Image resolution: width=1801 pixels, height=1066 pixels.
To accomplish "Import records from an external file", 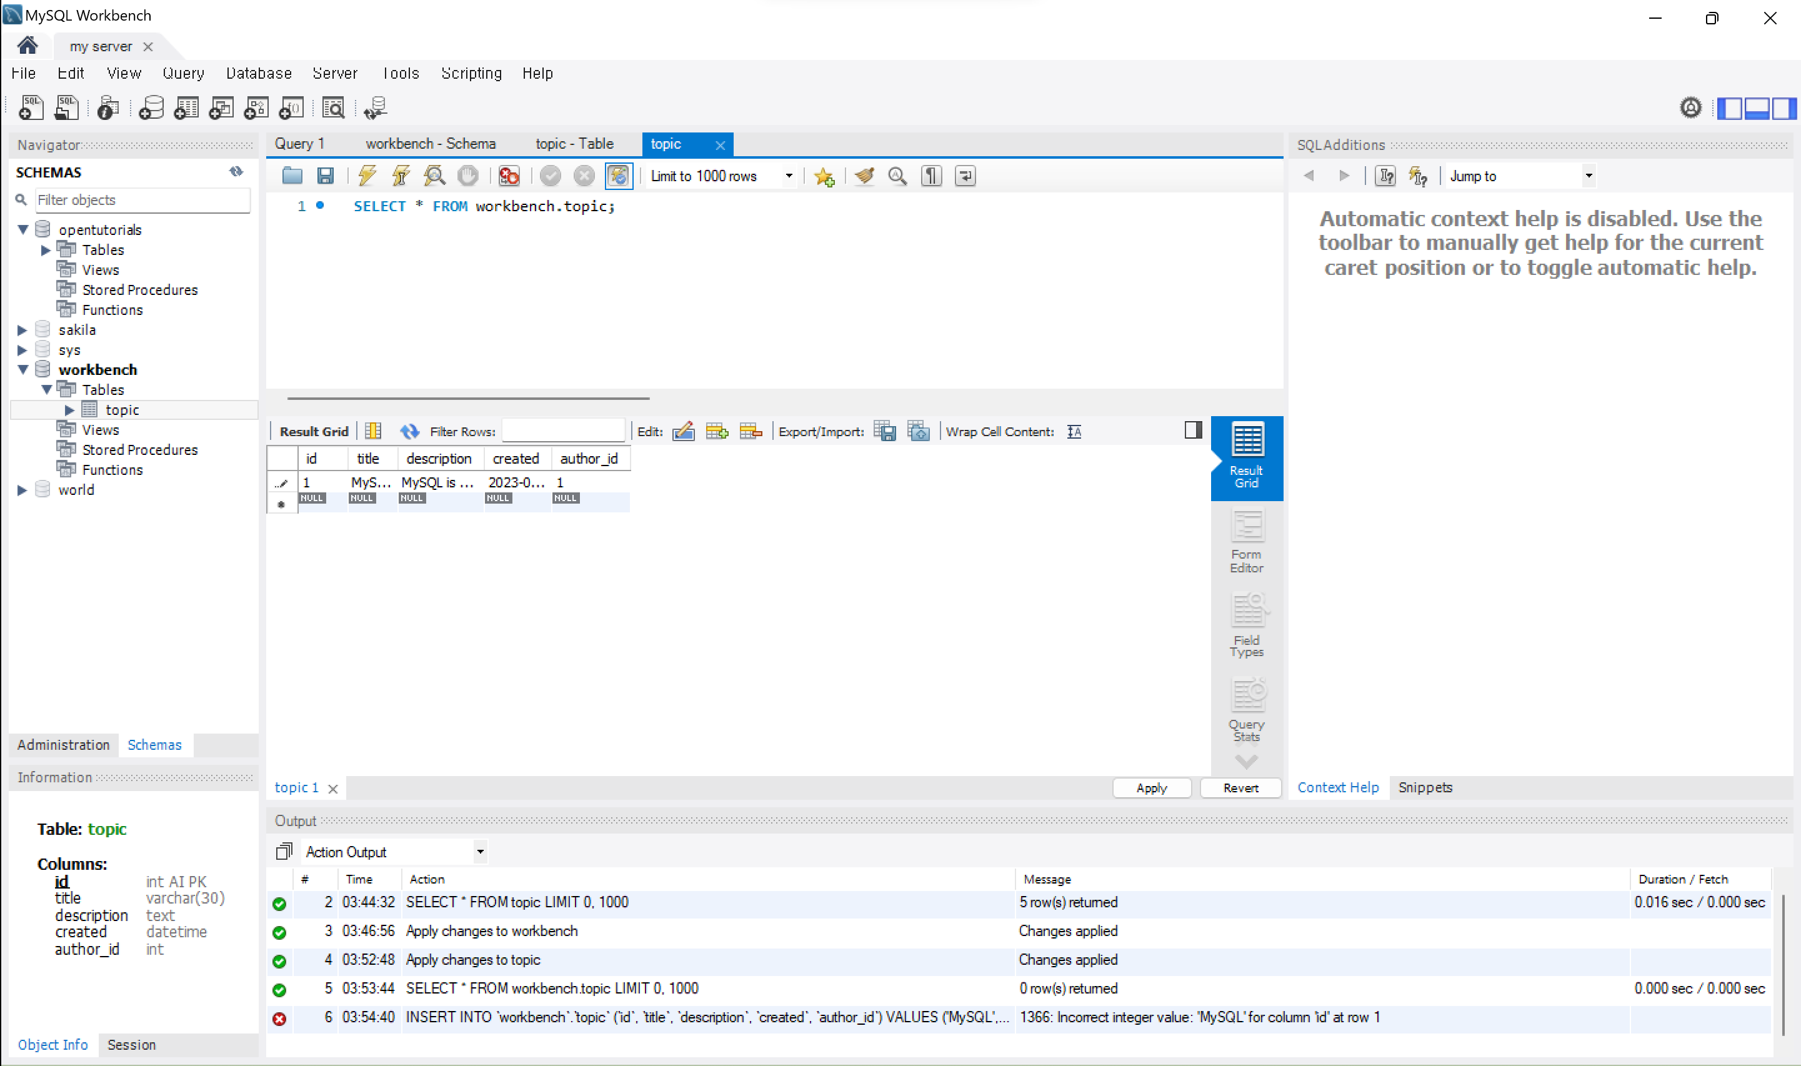I will (x=919, y=431).
